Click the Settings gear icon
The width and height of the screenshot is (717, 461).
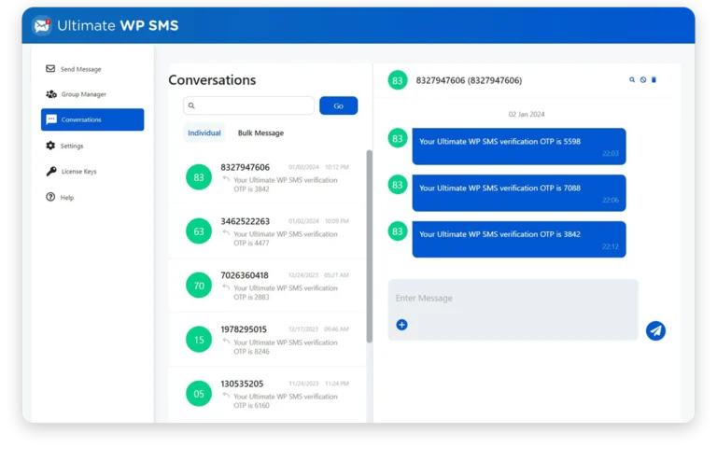[x=50, y=146]
